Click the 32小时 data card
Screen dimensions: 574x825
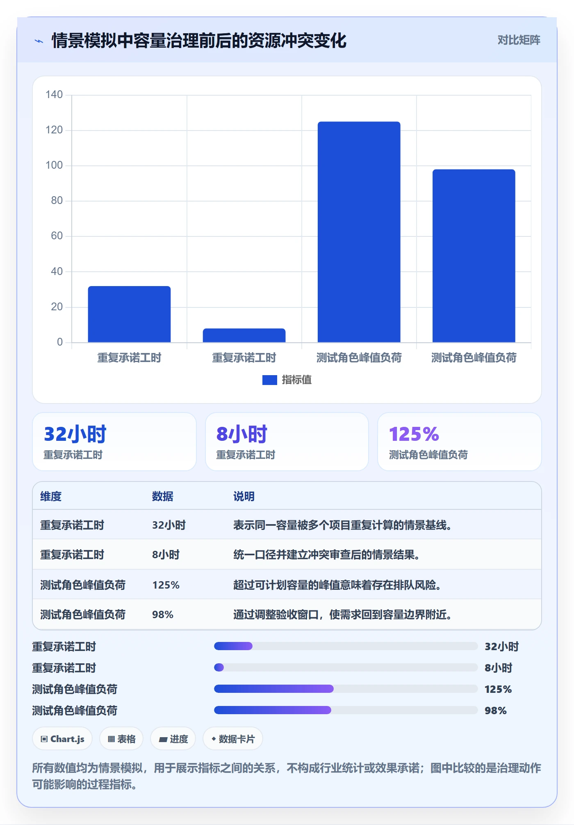[114, 442]
